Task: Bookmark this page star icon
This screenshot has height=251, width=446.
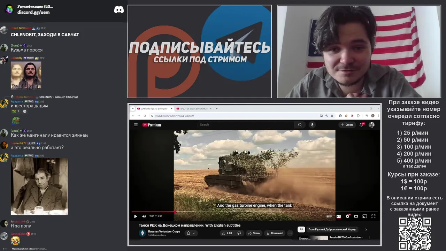Action: click(x=332, y=115)
